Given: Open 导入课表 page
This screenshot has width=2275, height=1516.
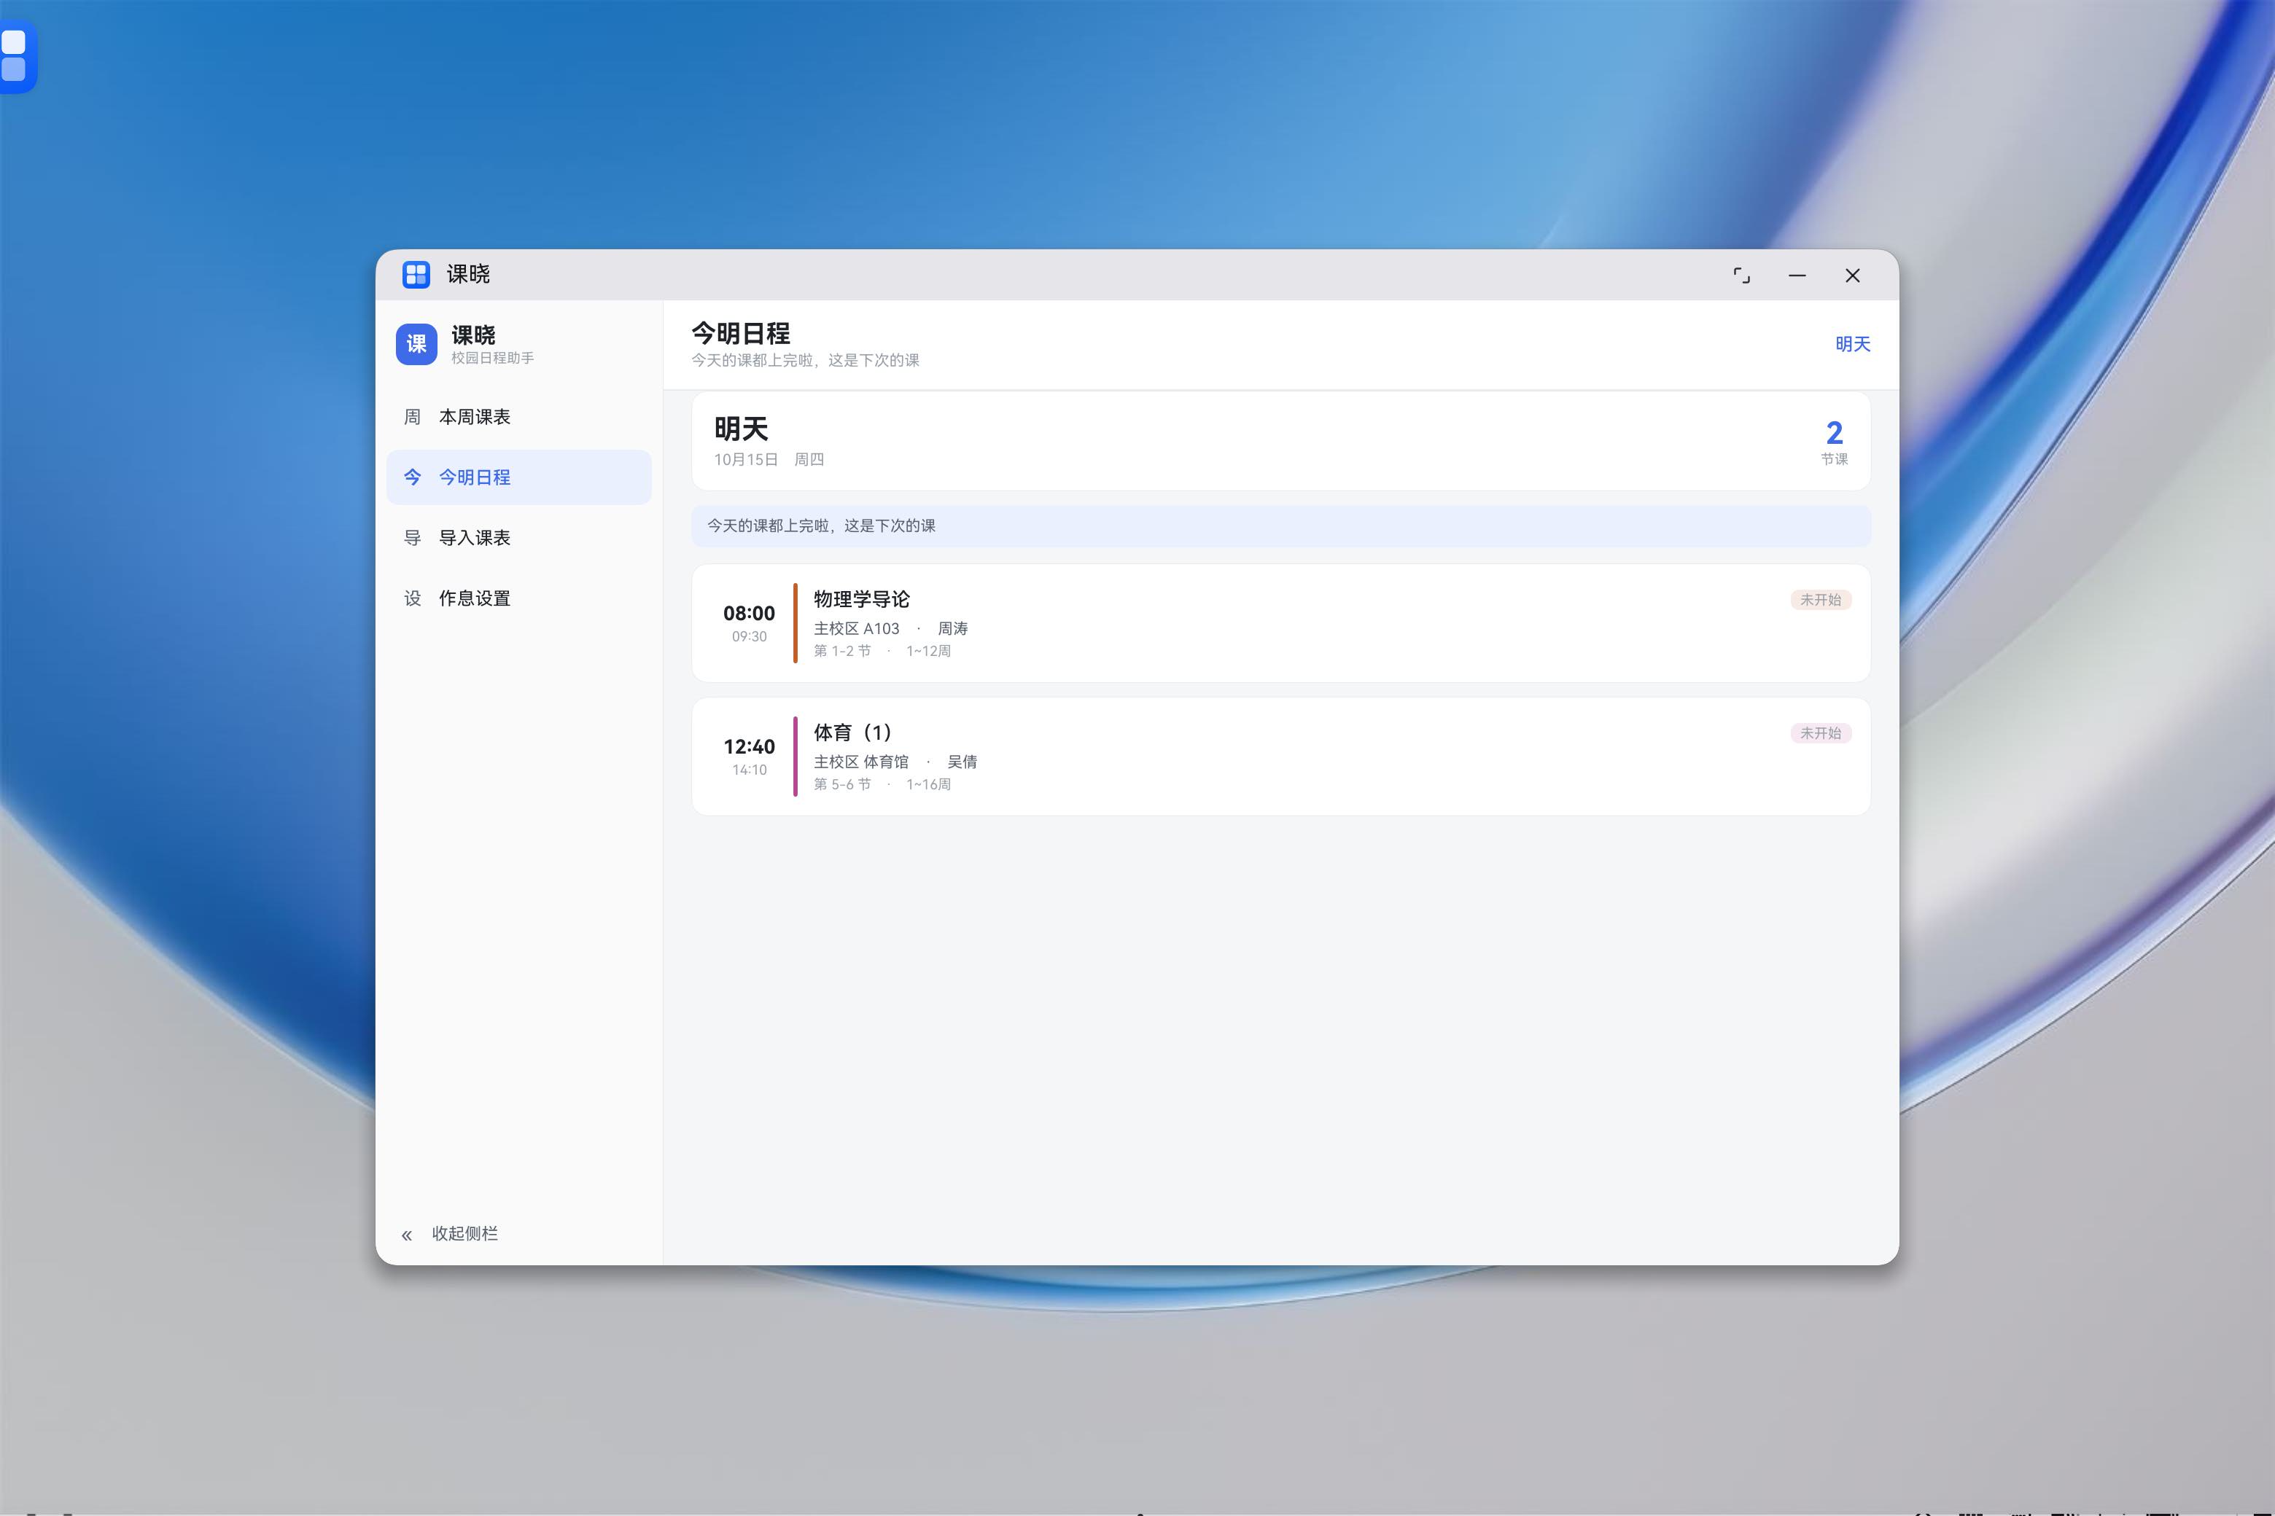Looking at the screenshot, I should (518, 538).
